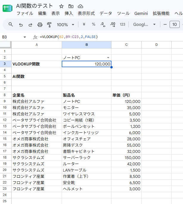
Task: Select column B header
Action: point(87,45)
